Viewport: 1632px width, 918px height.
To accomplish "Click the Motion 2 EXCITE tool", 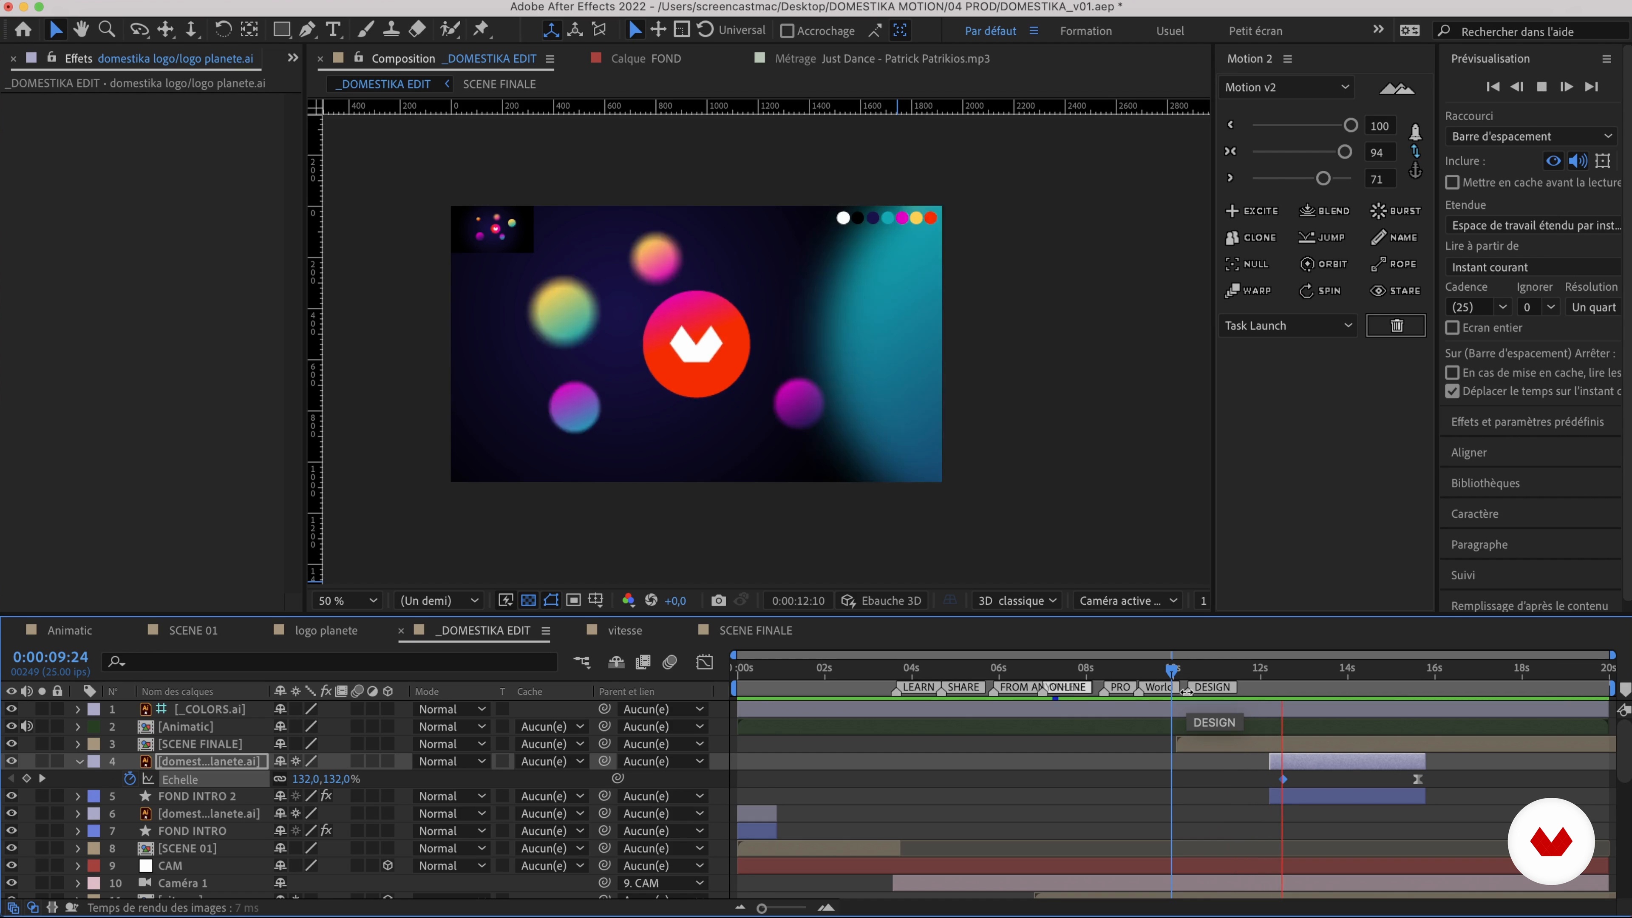I will [1252, 211].
